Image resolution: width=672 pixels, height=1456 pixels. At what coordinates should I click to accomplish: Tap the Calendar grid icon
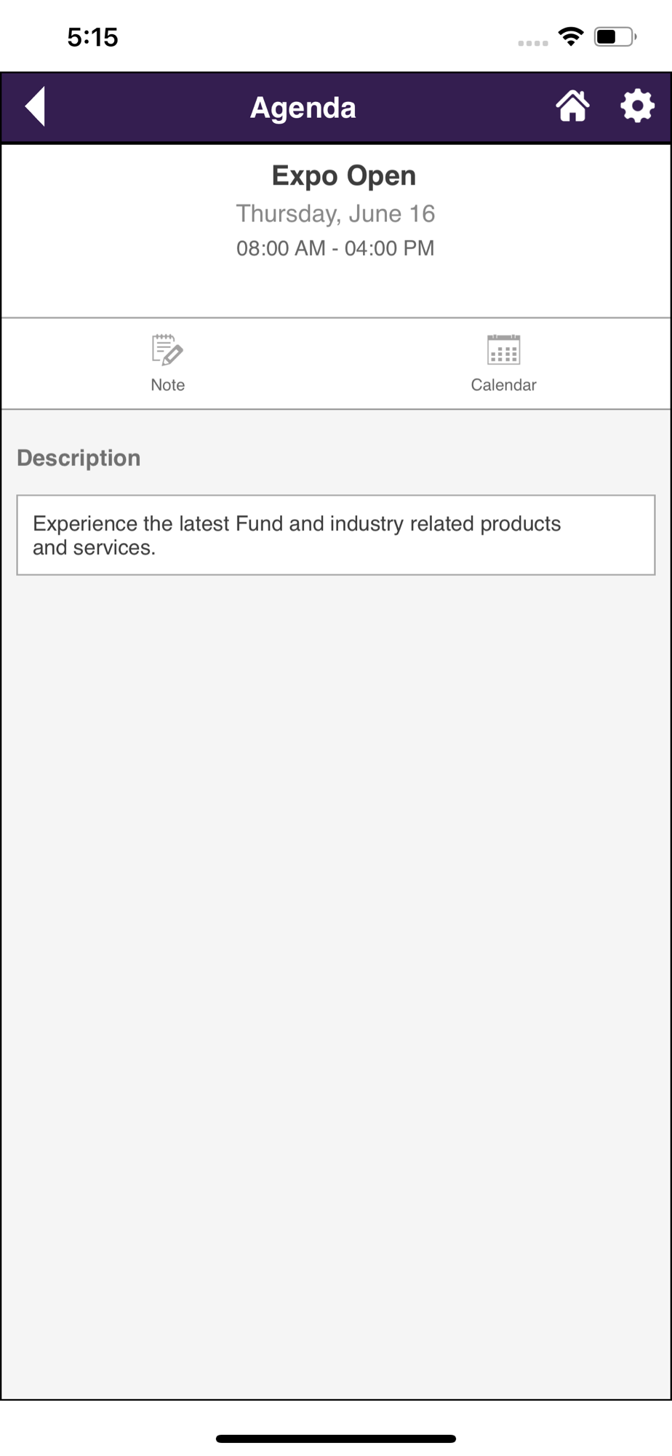click(x=503, y=350)
